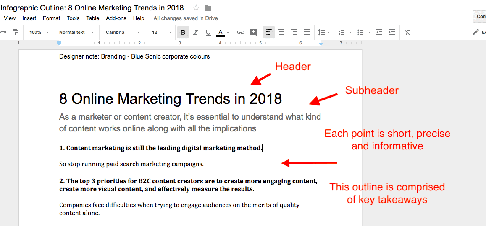Viewport: 486px width, 226px height.
Task: Toggle bold formatting
Action: coord(183,32)
